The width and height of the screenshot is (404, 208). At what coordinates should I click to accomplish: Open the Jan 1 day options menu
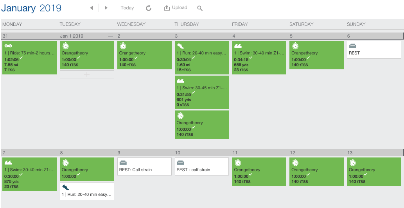pos(111,35)
